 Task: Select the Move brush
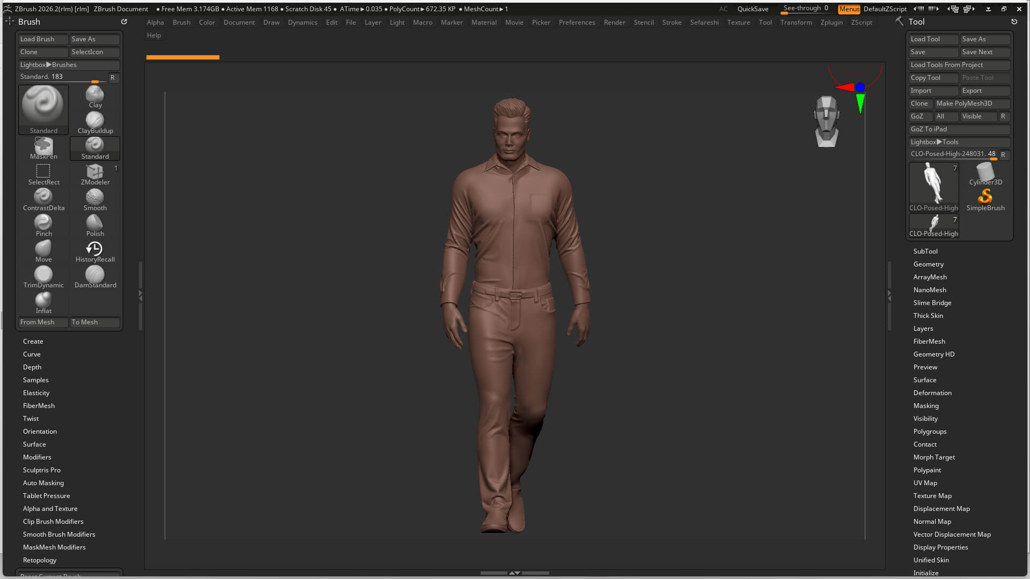coord(43,251)
